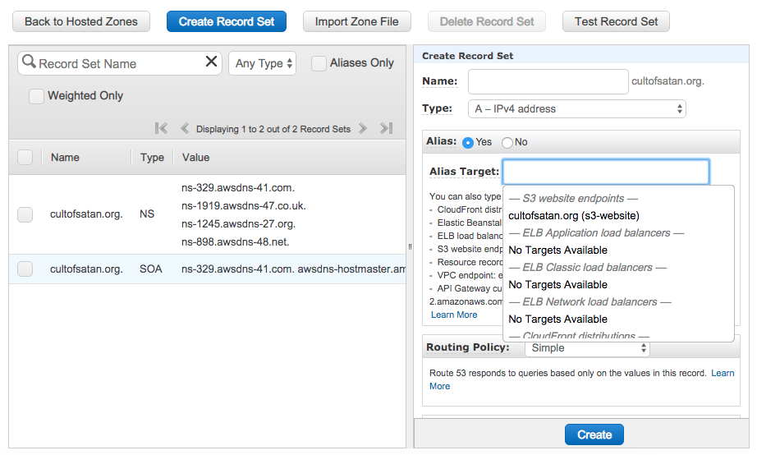Viewport: 757px width, 455px height.
Task: Jump to last page of record sets
Action: tap(386, 128)
